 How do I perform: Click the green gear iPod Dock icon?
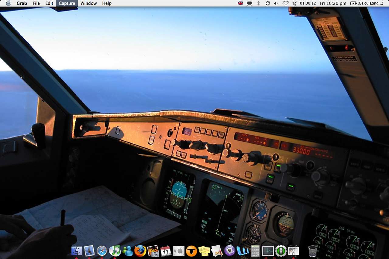(x=281, y=251)
